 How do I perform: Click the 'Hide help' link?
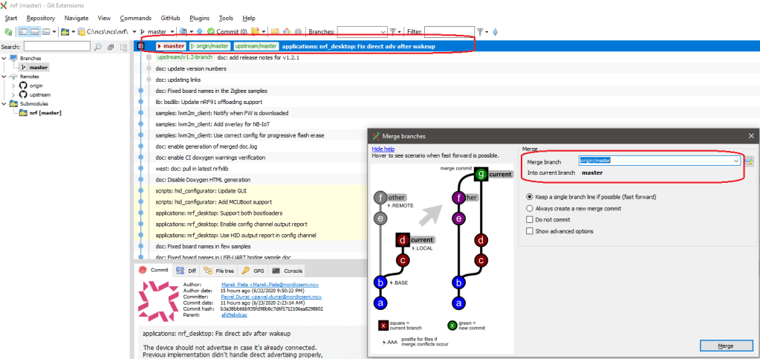383,149
